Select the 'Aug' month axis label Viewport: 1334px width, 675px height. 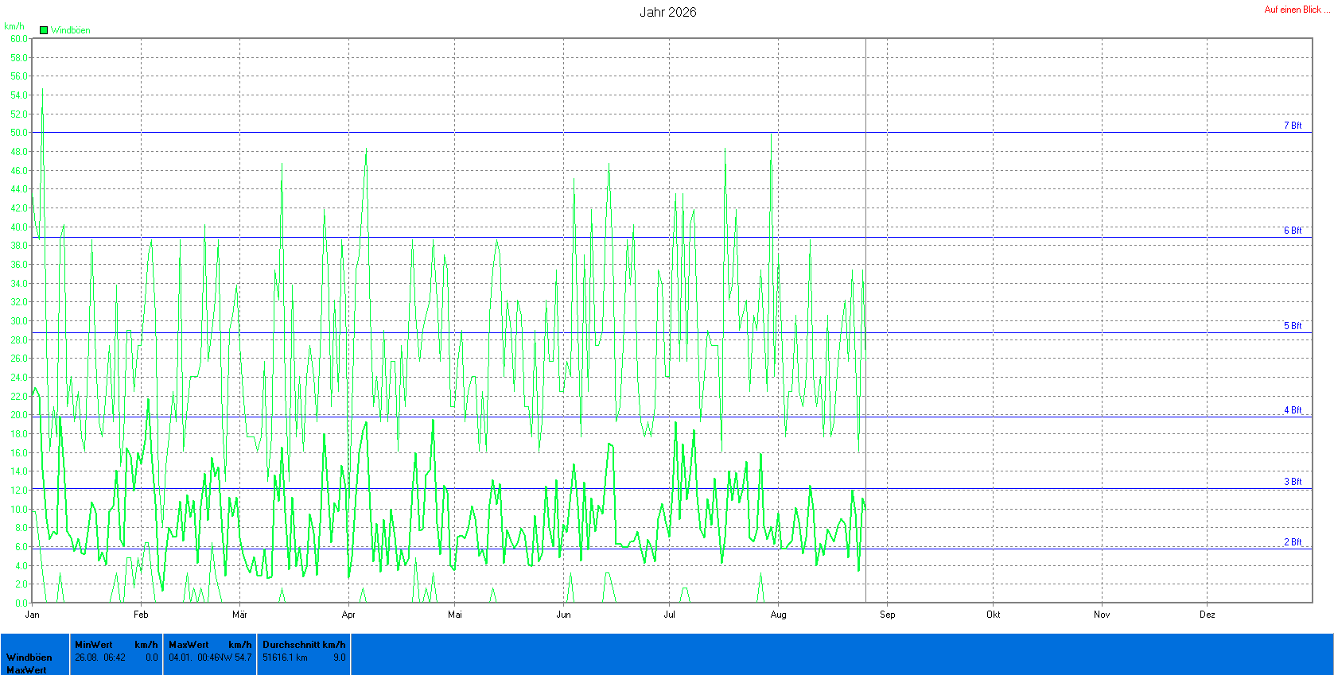pyautogui.click(x=779, y=615)
